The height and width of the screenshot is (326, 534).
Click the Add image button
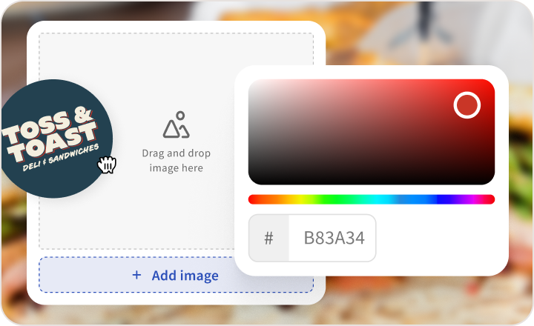coord(176,275)
